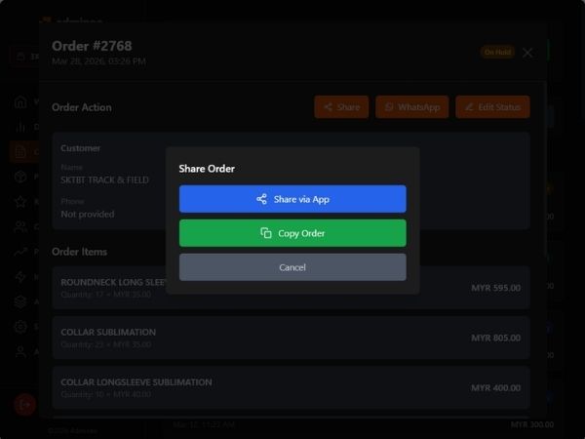
Task: Click the MYR 400.00 amount
Action: (x=496, y=388)
